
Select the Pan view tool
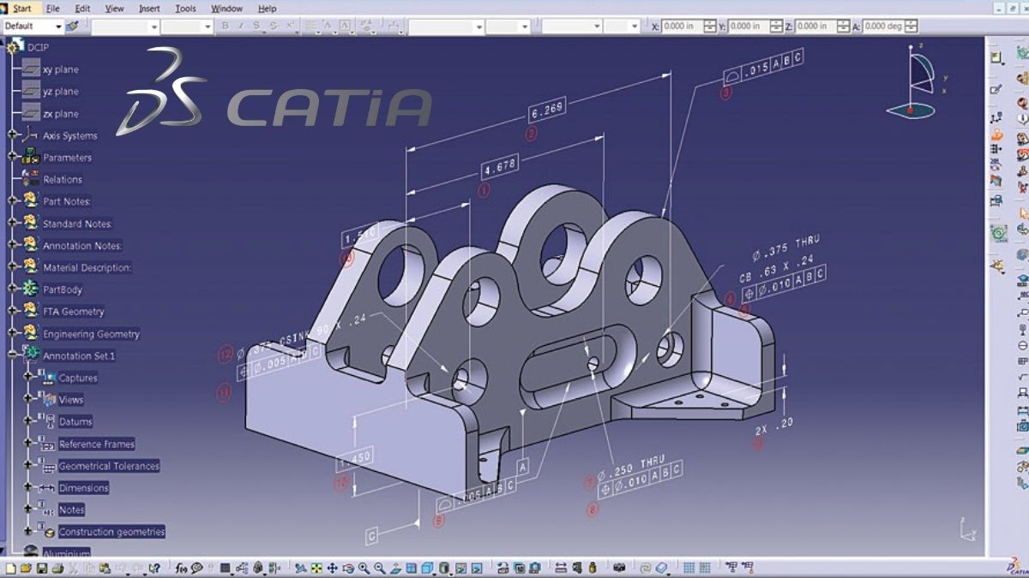pyautogui.click(x=332, y=568)
